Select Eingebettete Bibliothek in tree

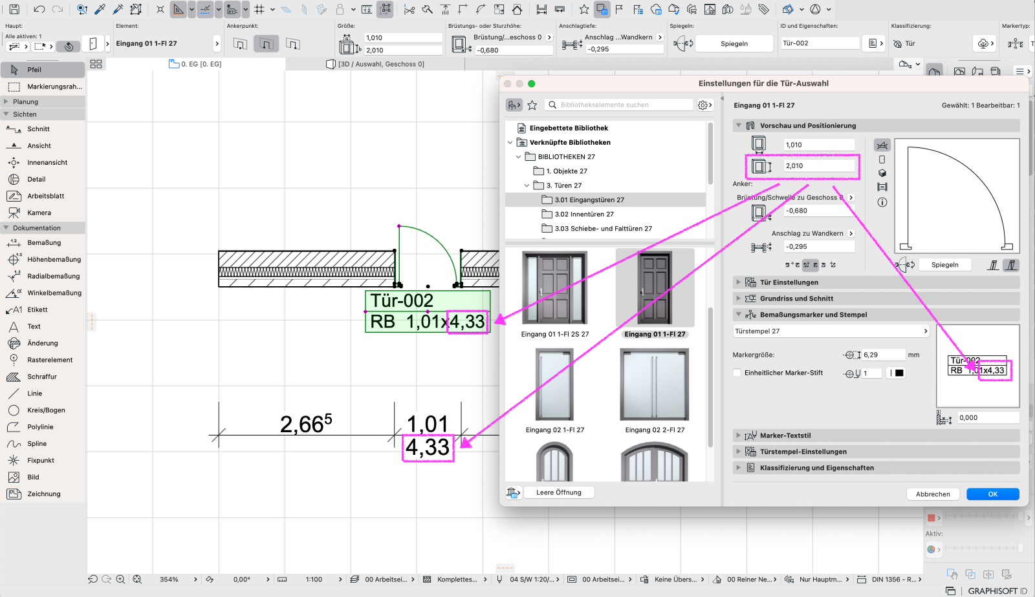563,128
